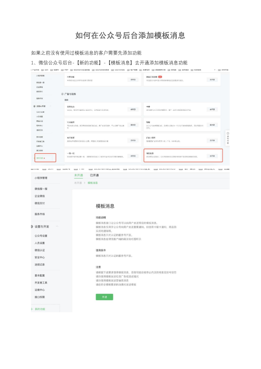Select 微信认证 in the larger sidebar
The image size is (261, 369).
(40, 250)
